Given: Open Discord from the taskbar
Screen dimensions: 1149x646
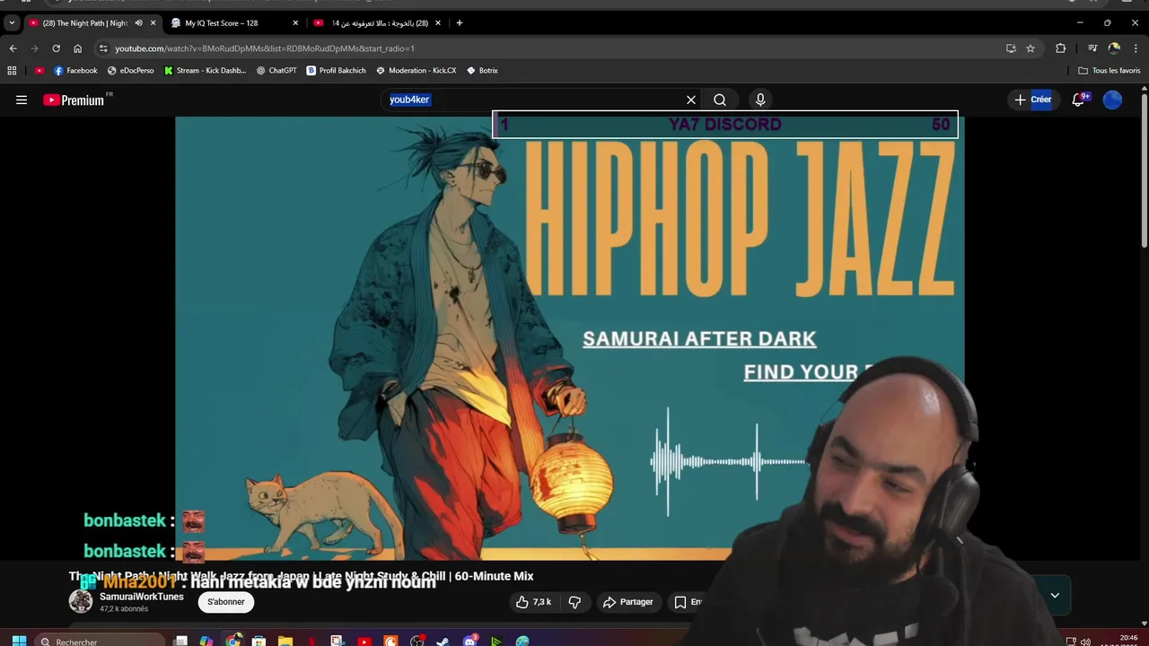Looking at the screenshot, I should pyautogui.click(x=470, y=642).
